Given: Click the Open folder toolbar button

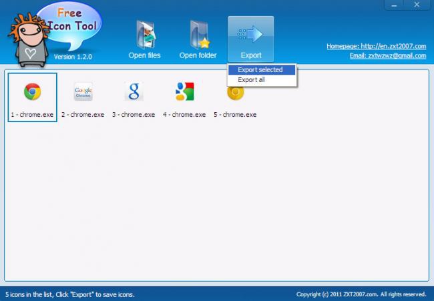Looking at the screenshot, I should [x=198, y=39].
